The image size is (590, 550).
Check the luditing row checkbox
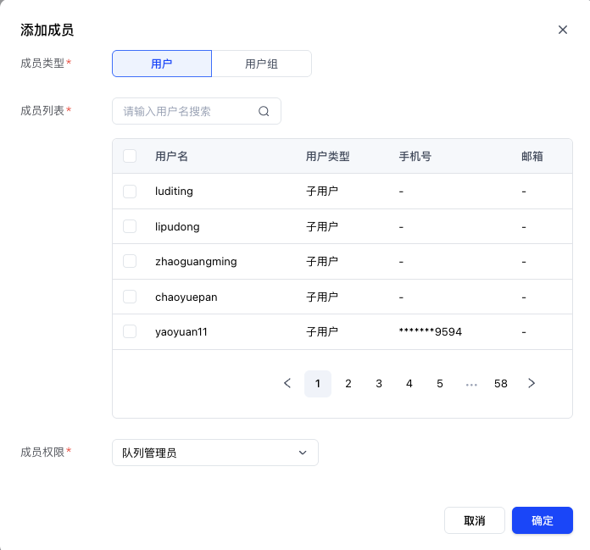(x=130, y=192)
